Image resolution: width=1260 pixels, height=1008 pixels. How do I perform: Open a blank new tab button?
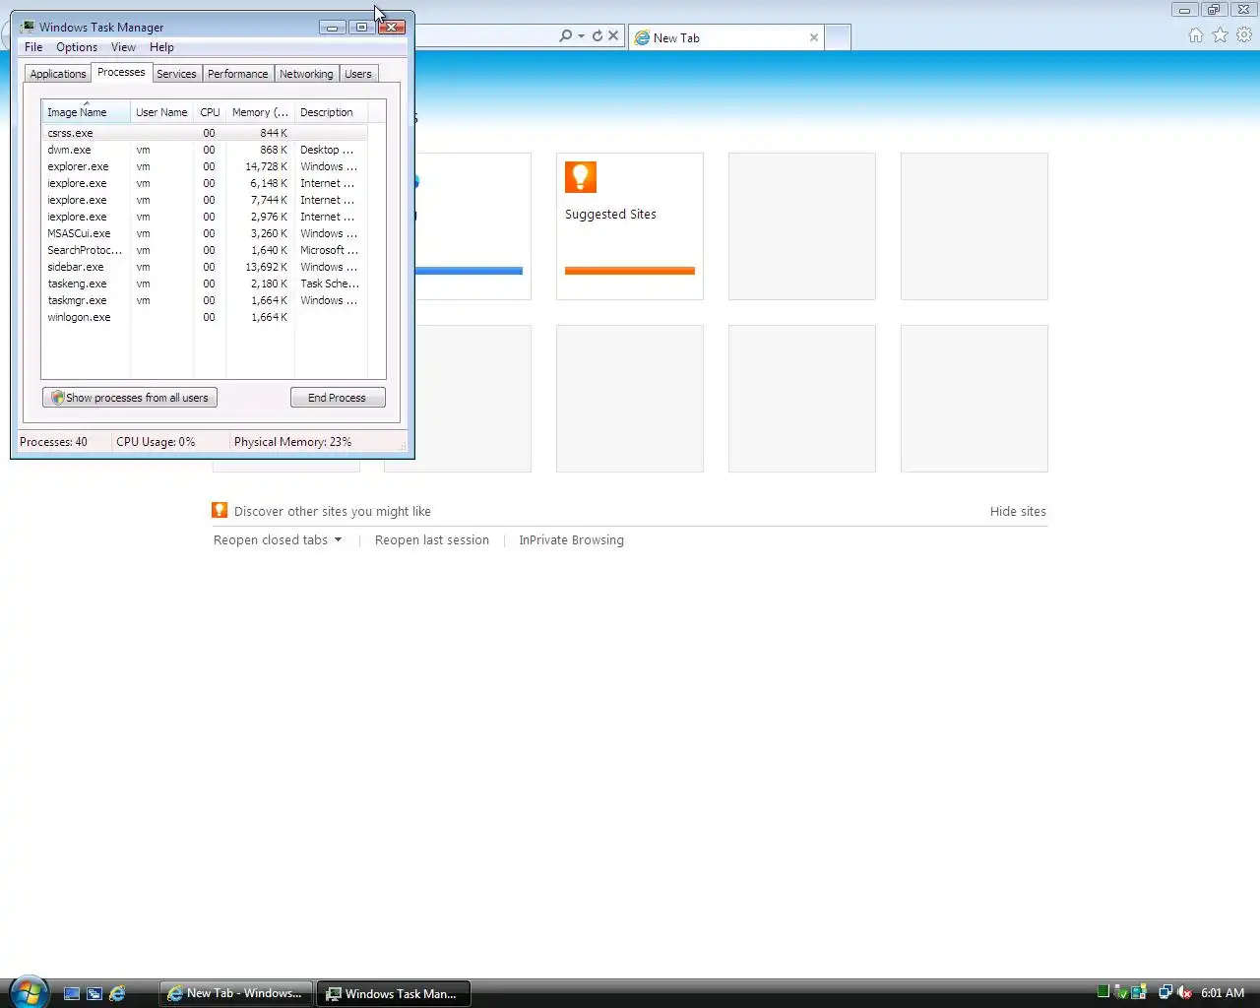pyautogui.click(x=839, y=37)
